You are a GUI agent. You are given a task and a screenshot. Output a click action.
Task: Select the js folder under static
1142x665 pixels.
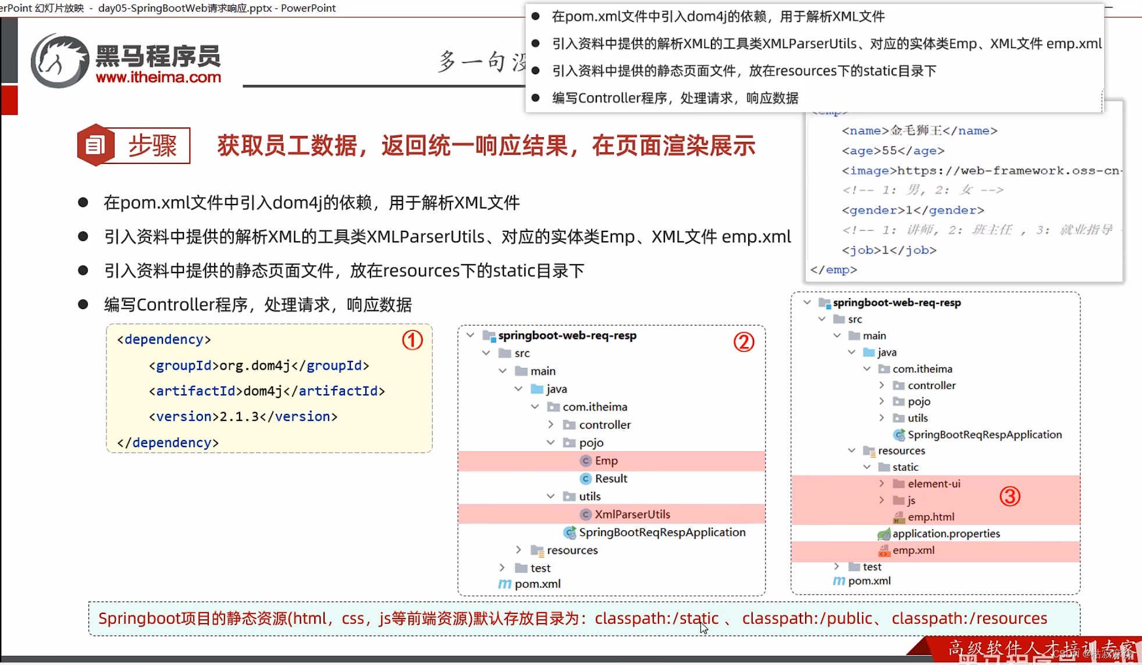tap(911, 500)
